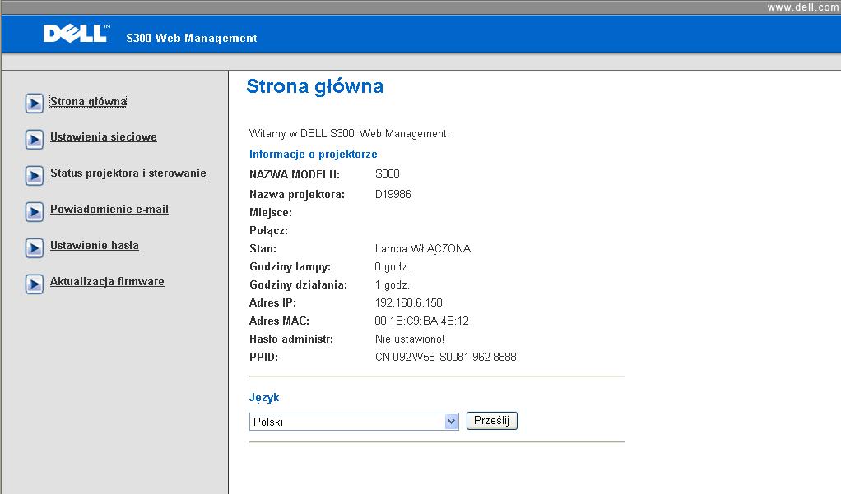Expand the Język dropdown arrow
The image size is (841, 494).
click(452, 422)
